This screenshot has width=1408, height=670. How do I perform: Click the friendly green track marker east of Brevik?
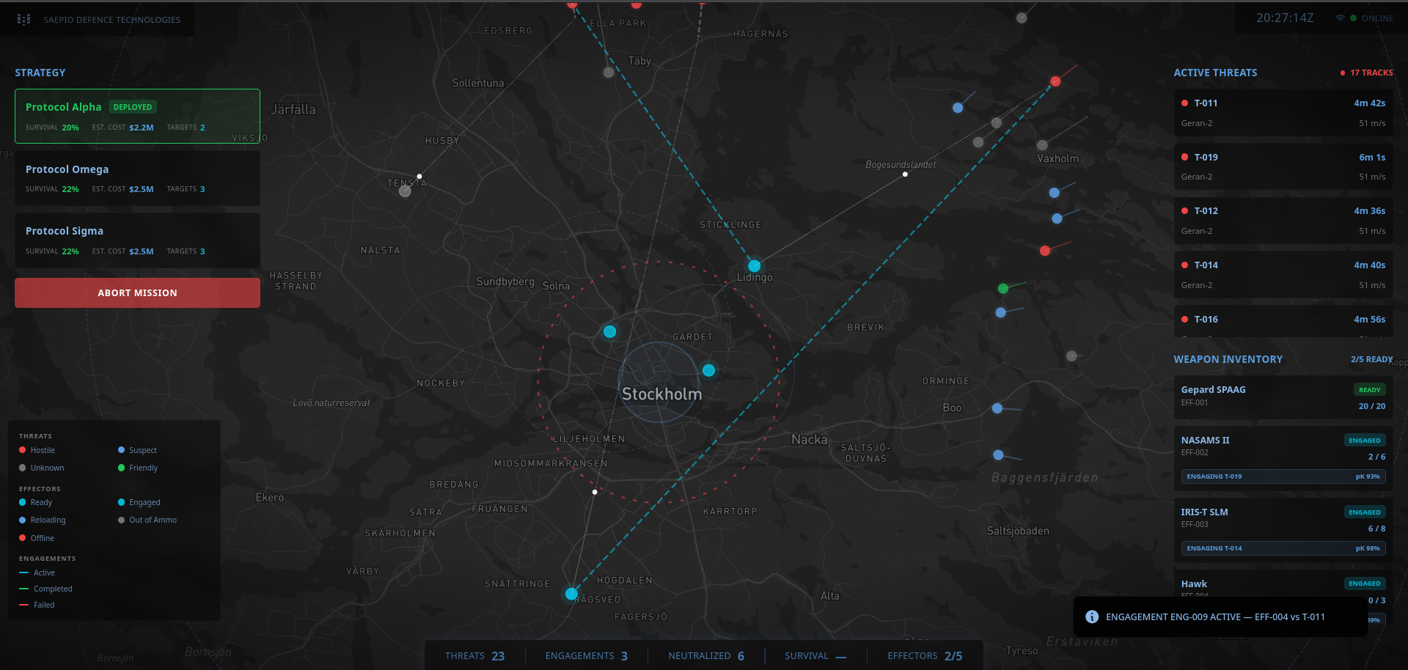click(x=1003, y=288)
